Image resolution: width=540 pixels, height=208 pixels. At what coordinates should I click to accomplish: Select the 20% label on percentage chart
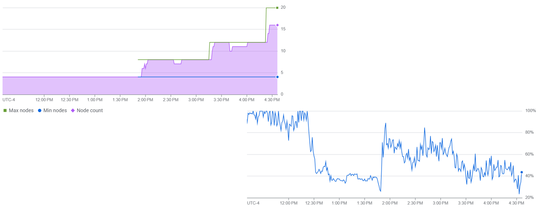529,198
